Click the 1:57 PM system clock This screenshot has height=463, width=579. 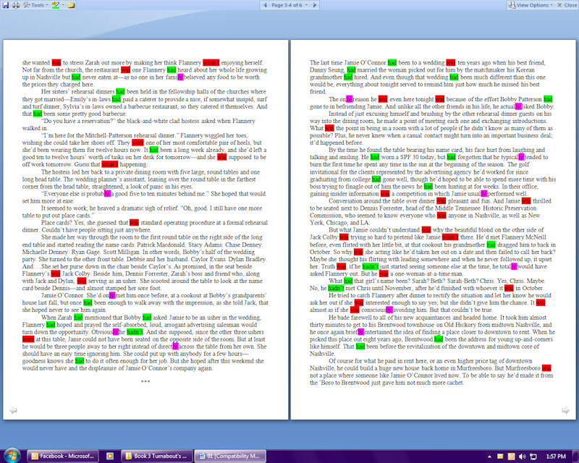coord(556,456)
